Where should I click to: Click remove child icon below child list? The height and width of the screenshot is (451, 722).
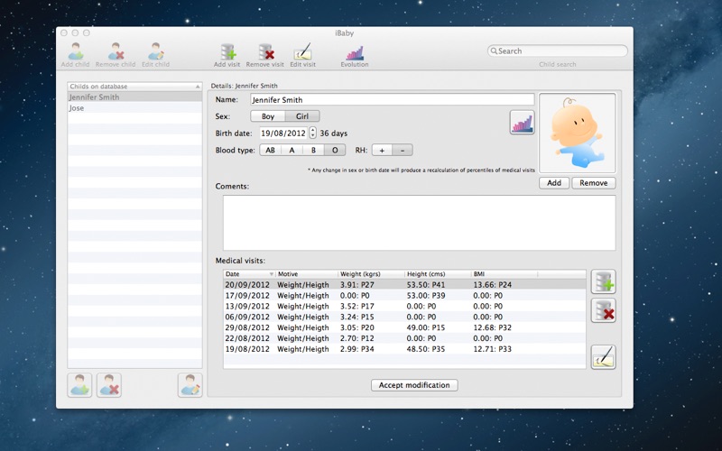point(109,385)
